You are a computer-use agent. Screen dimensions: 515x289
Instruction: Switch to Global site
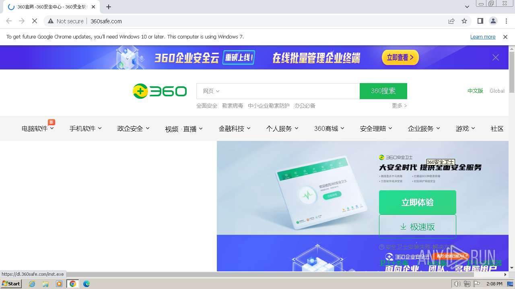497,91
